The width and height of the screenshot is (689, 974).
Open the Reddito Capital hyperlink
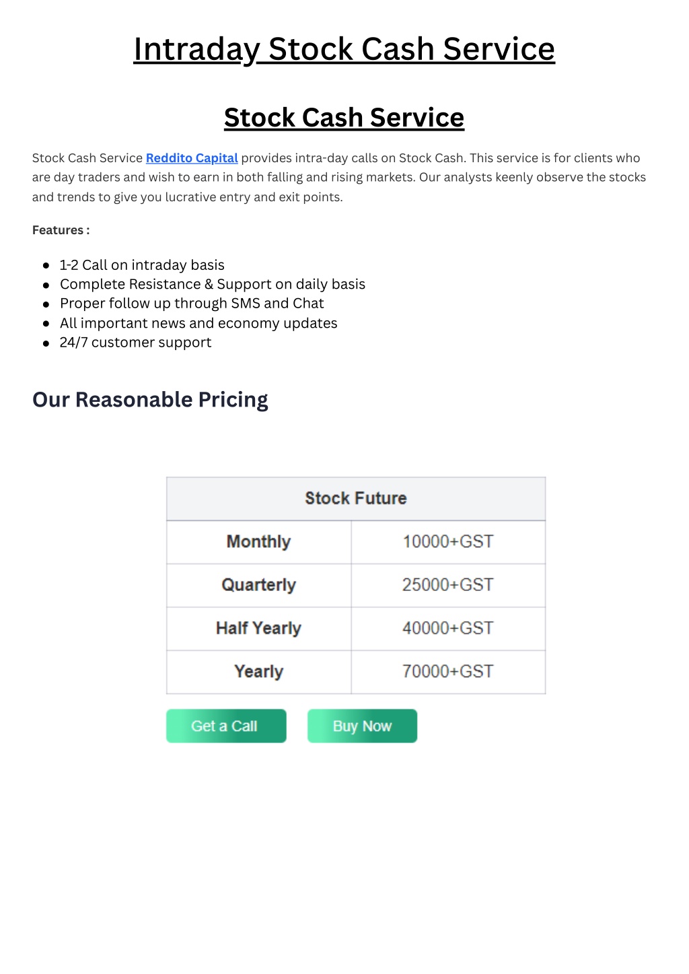(x=192, y=158)
